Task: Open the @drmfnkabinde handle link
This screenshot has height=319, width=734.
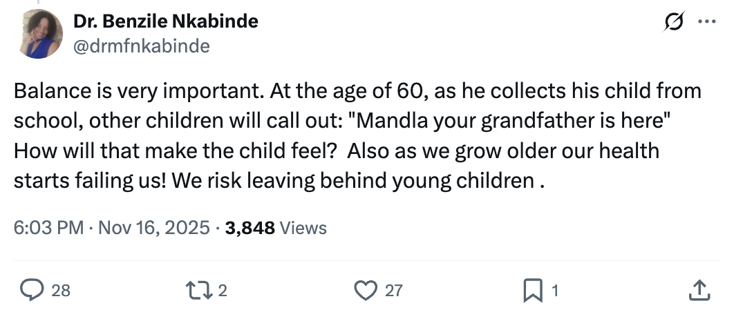Action: coord(141,46)
